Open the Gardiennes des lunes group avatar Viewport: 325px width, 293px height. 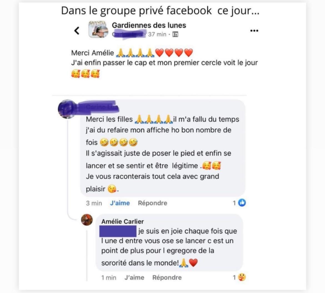coord(98,29)
